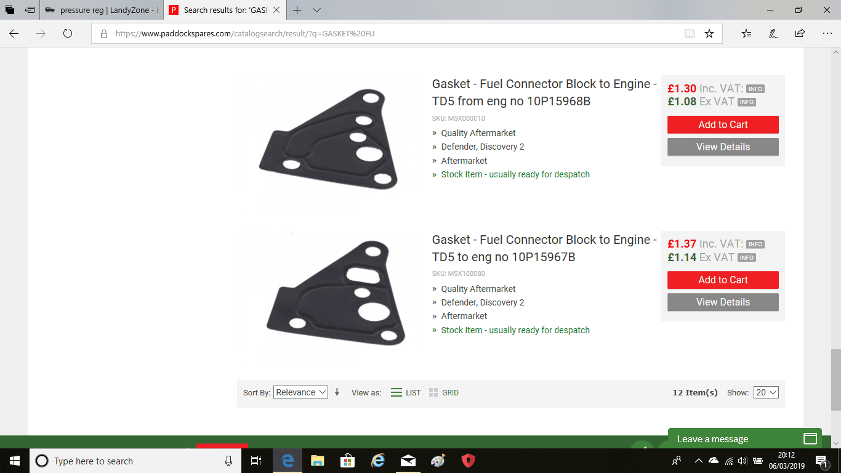This screenshot has height=473, width=841.
Task: Click INFO badge beside £1.14 Ex VAT
Action: point(747,258)
